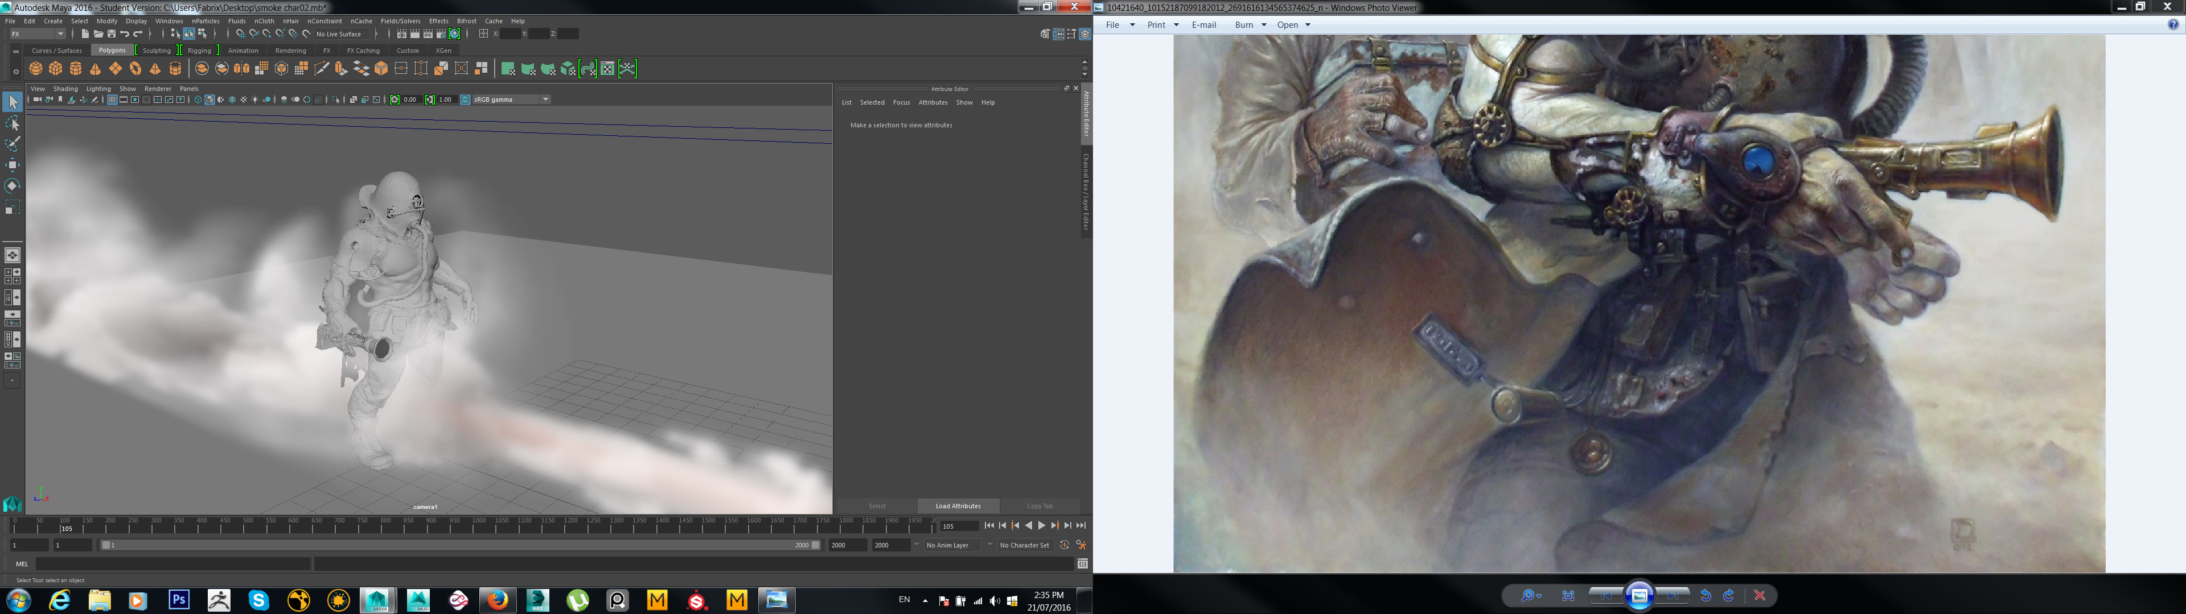Open the Fluids menu
Screen dimensions: 2186x614
[x=237, y=20]
